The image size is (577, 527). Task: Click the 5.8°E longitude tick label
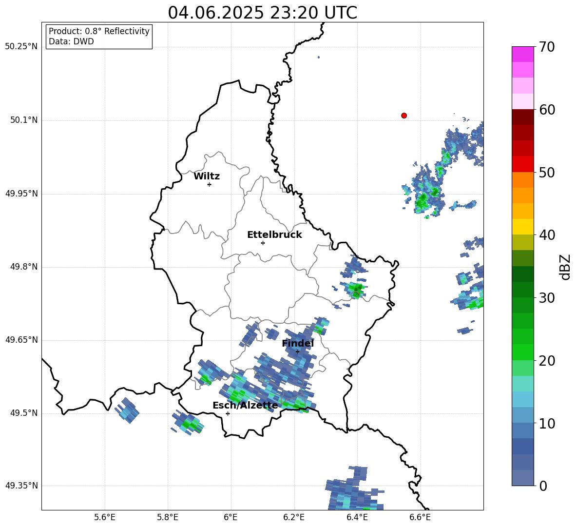coord(168,517)
